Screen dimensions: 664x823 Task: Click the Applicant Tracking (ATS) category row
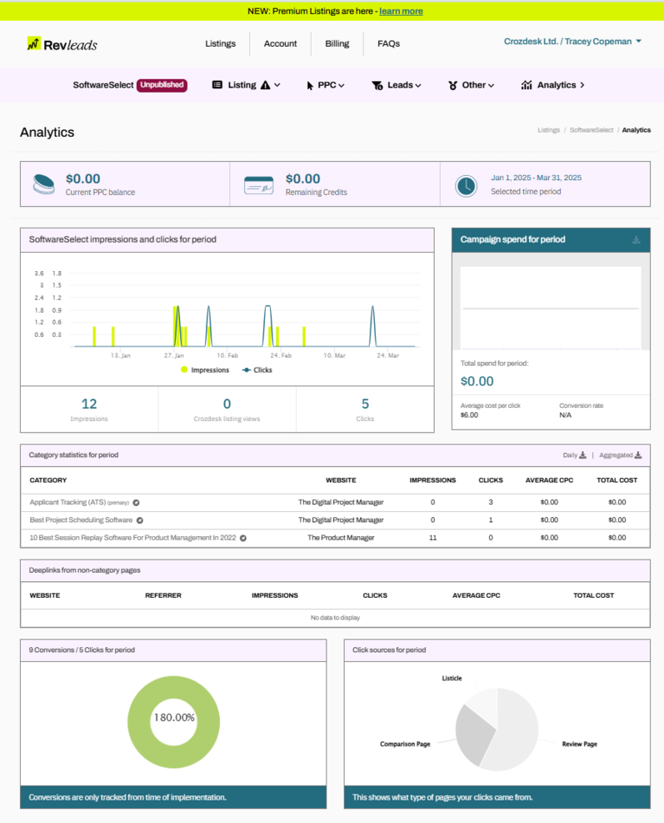335,503
